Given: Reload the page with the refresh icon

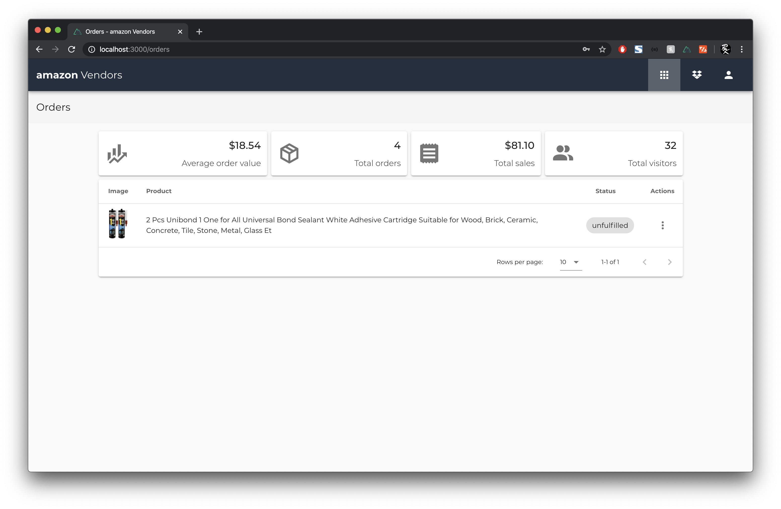Looking at the screenshot, I should (71, 50).
